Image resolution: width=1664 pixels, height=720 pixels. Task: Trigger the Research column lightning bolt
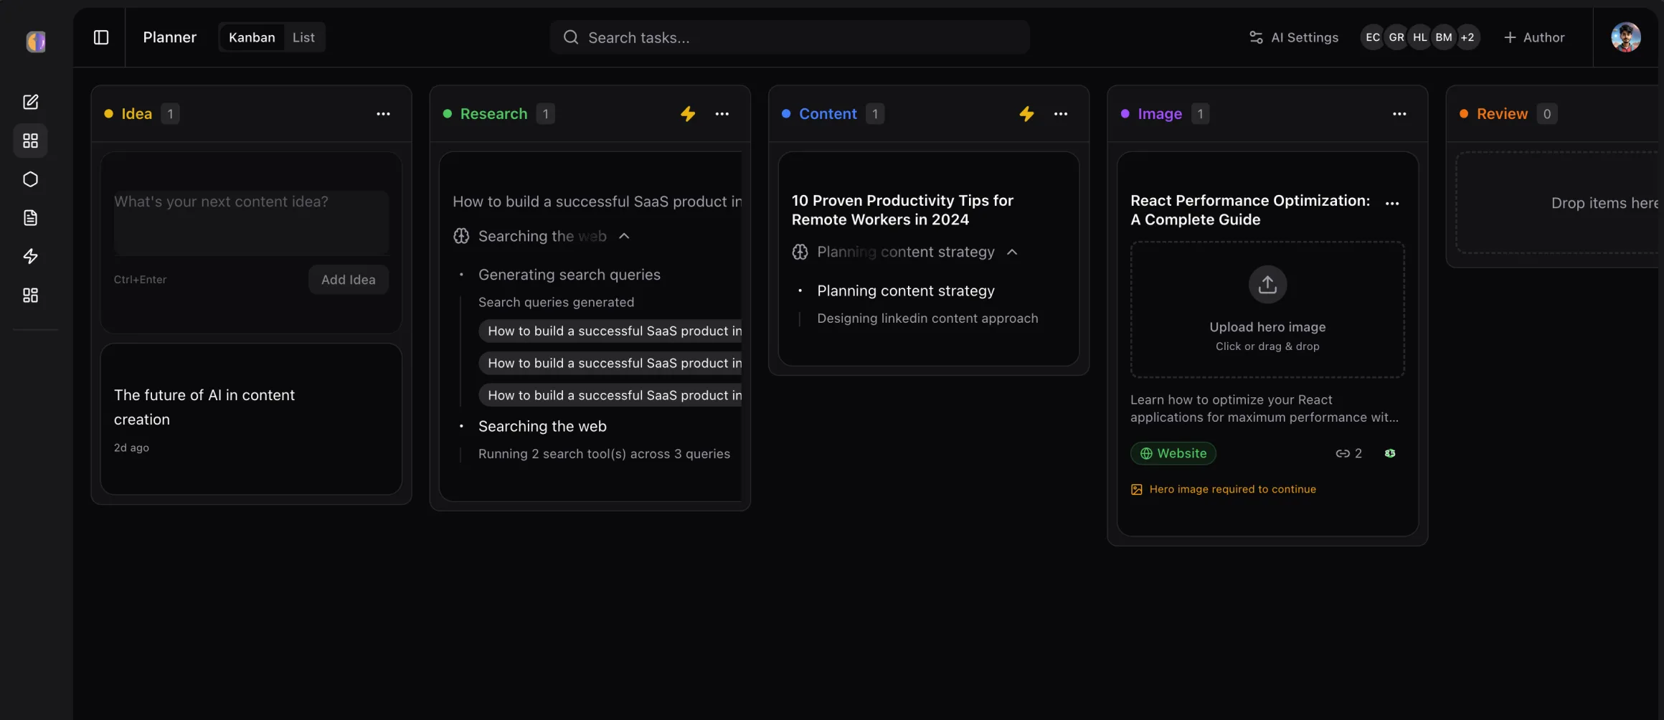(688, 114)
